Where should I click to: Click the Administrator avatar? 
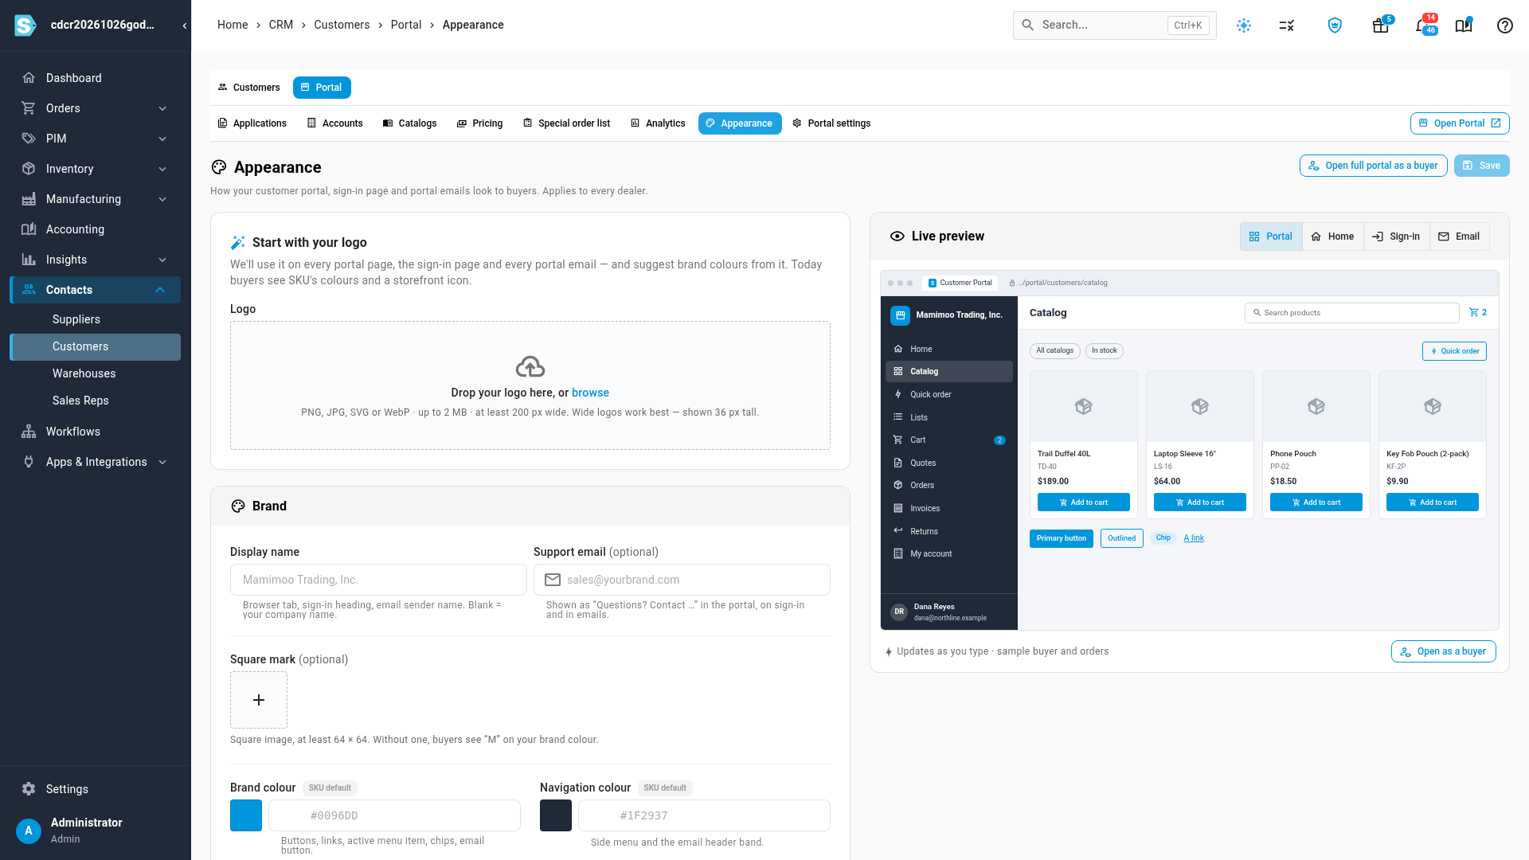point(29,831)
